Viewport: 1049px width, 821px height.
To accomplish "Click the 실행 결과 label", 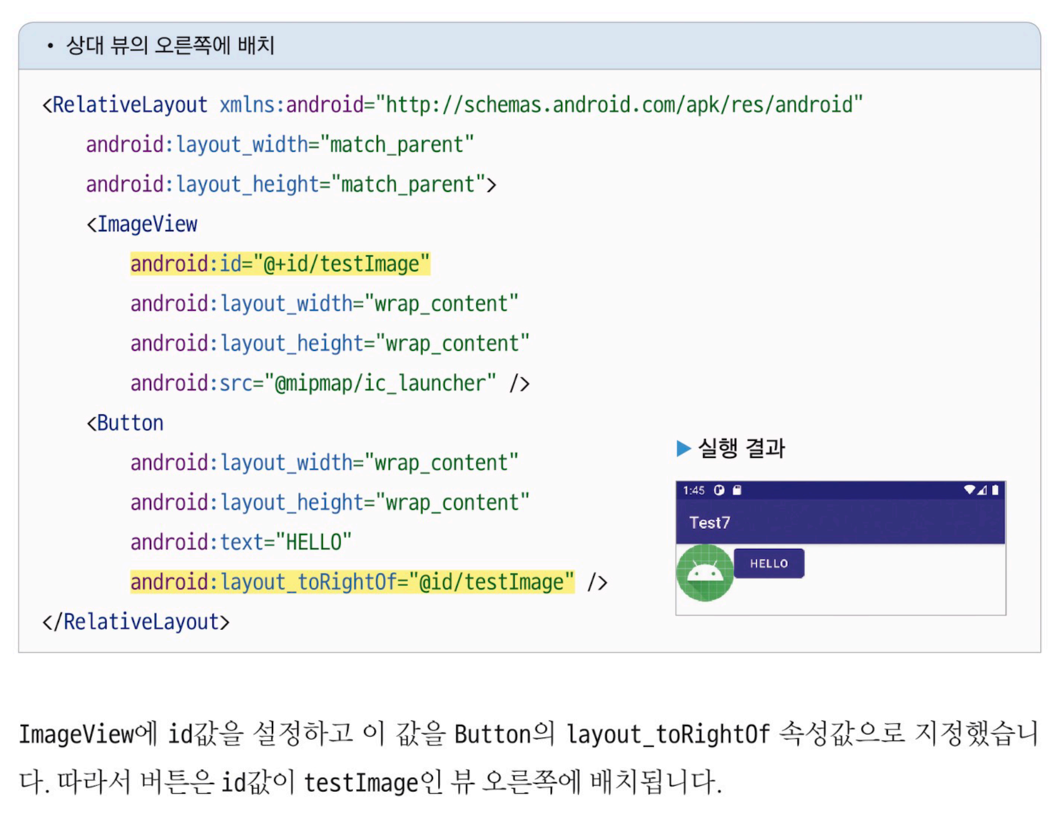I will point(741,448).
